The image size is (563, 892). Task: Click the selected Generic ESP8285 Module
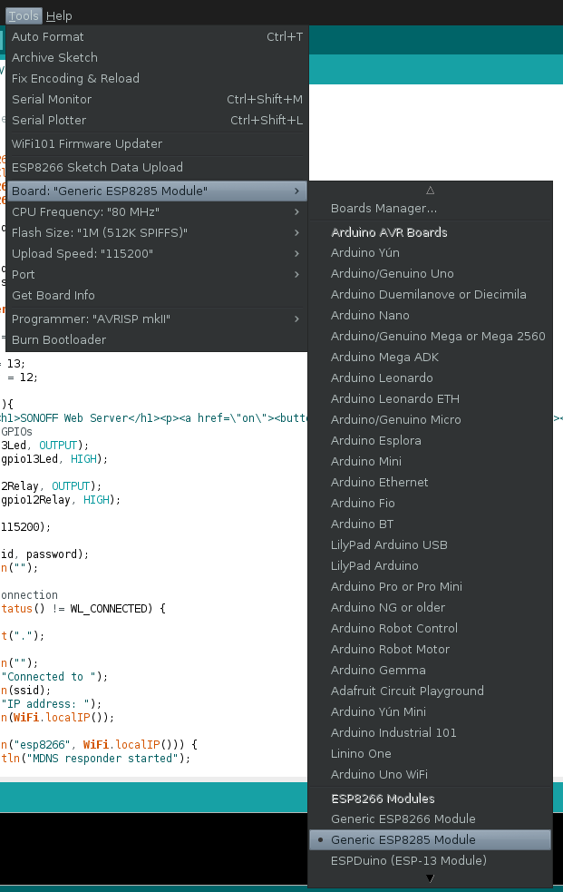click(430, 839)
